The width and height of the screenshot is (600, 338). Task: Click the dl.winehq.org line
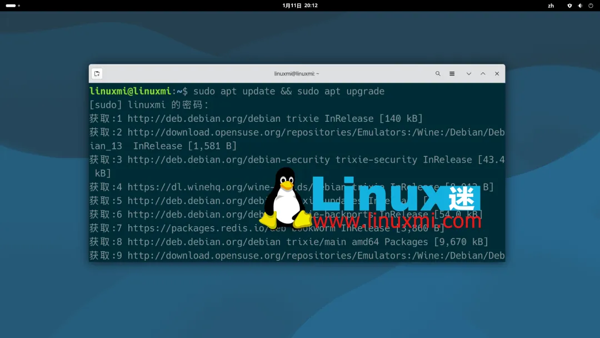tap(292, 187)
